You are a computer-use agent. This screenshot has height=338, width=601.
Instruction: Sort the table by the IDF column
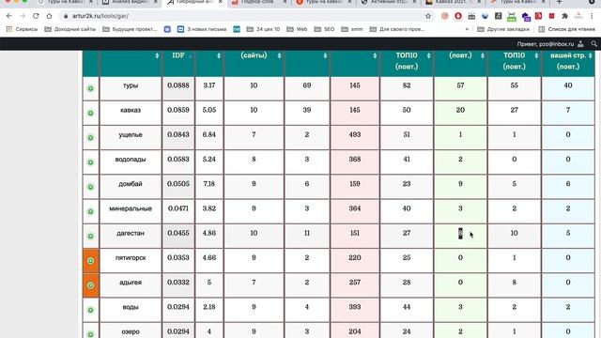(x=178, y=55)
